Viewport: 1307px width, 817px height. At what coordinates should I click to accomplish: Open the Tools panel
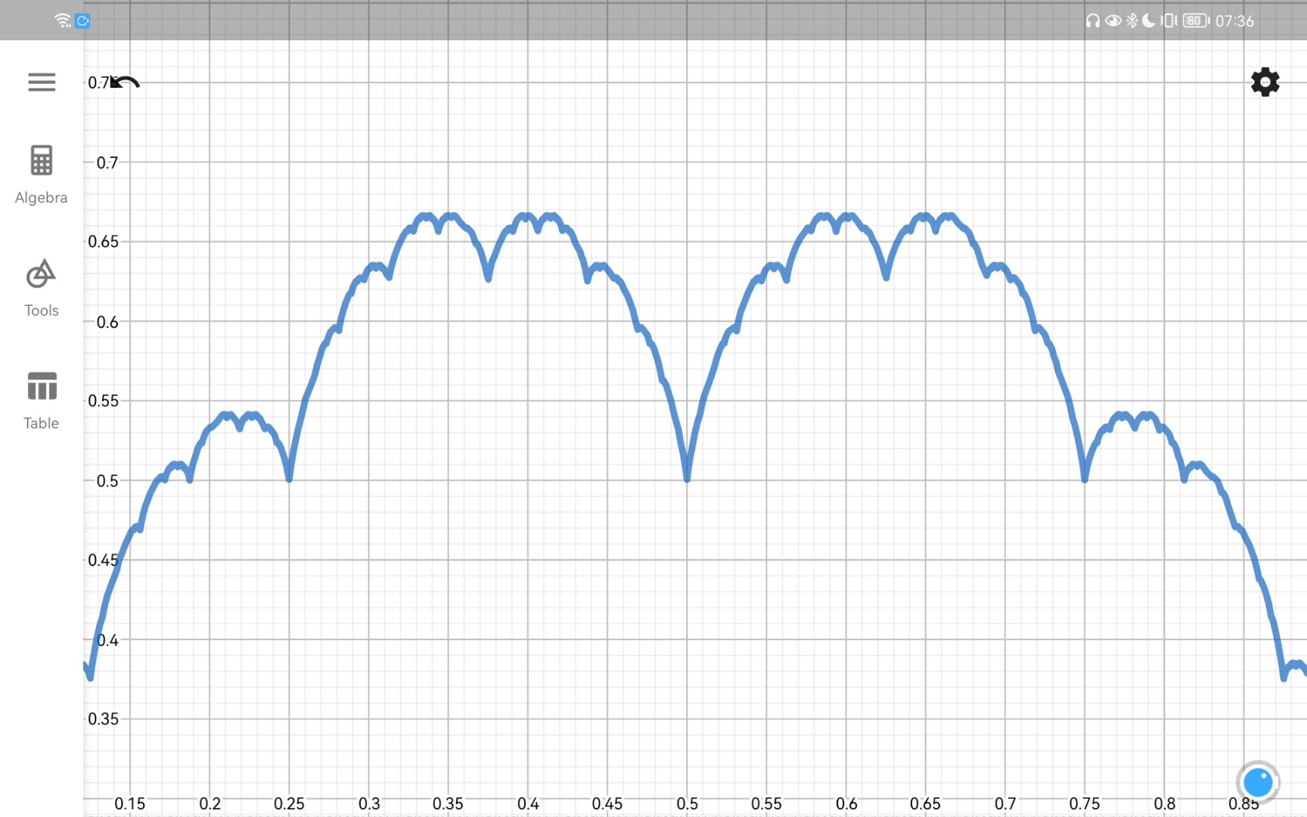pyautogui.click(x=41, y=288)
